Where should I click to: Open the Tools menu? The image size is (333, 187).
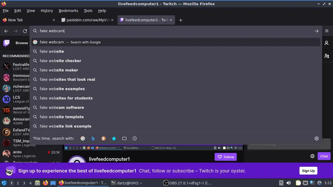[x=88, y=11]
